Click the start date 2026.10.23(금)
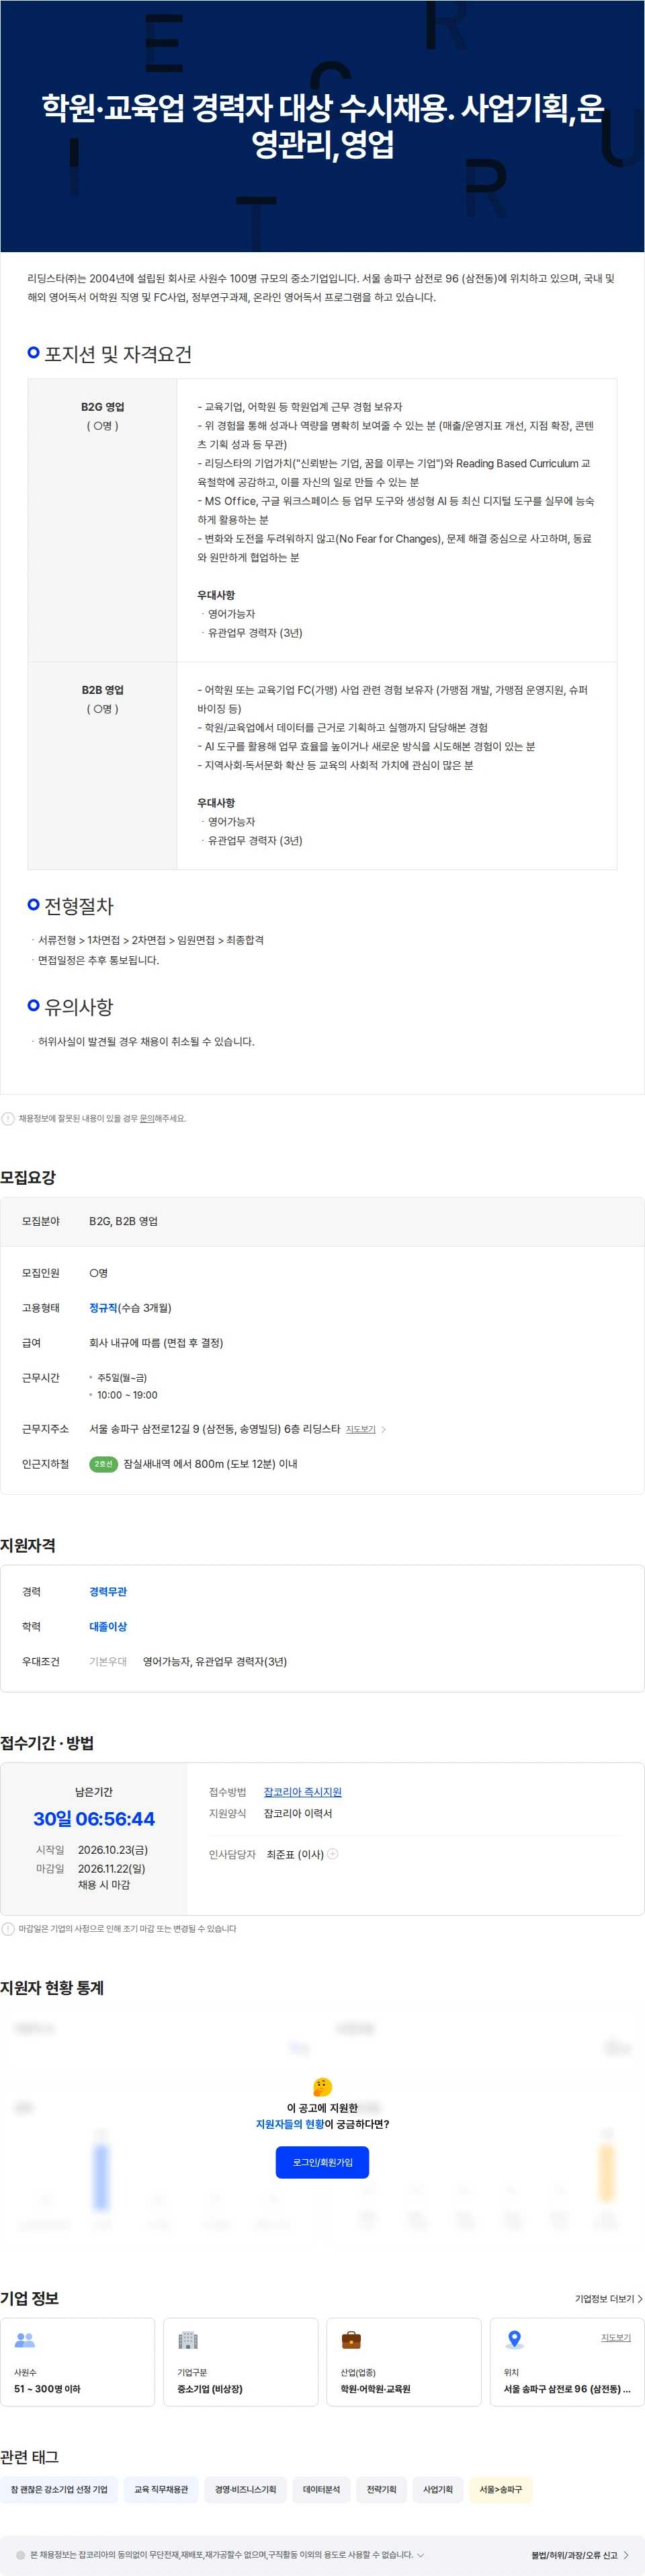Image resolution: width=645 pixels, height=2576 pixels. pos(113,1850)
